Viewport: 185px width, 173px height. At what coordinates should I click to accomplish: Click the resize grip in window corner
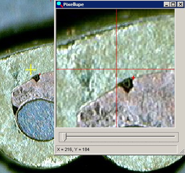click(182, 151)
